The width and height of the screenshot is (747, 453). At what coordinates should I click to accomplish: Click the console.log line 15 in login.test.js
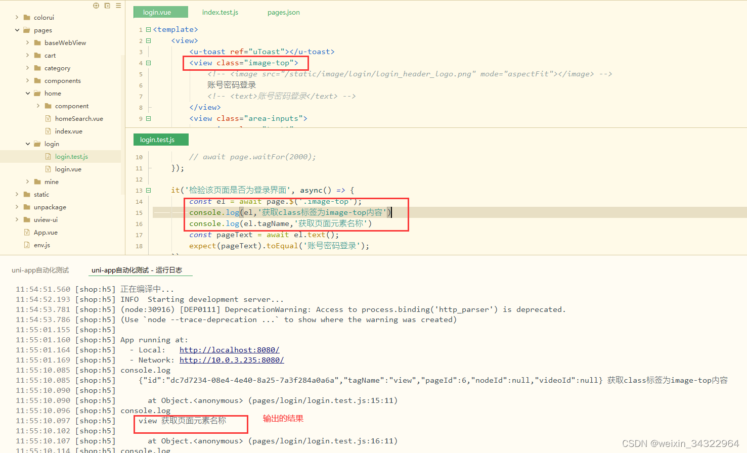(x=290, y=212)
